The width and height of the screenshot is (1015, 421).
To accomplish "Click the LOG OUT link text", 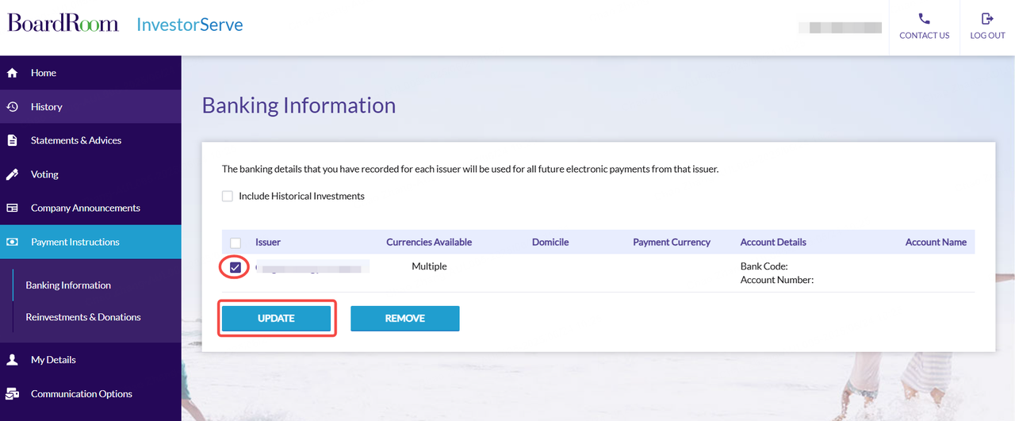I will (987, 36).
